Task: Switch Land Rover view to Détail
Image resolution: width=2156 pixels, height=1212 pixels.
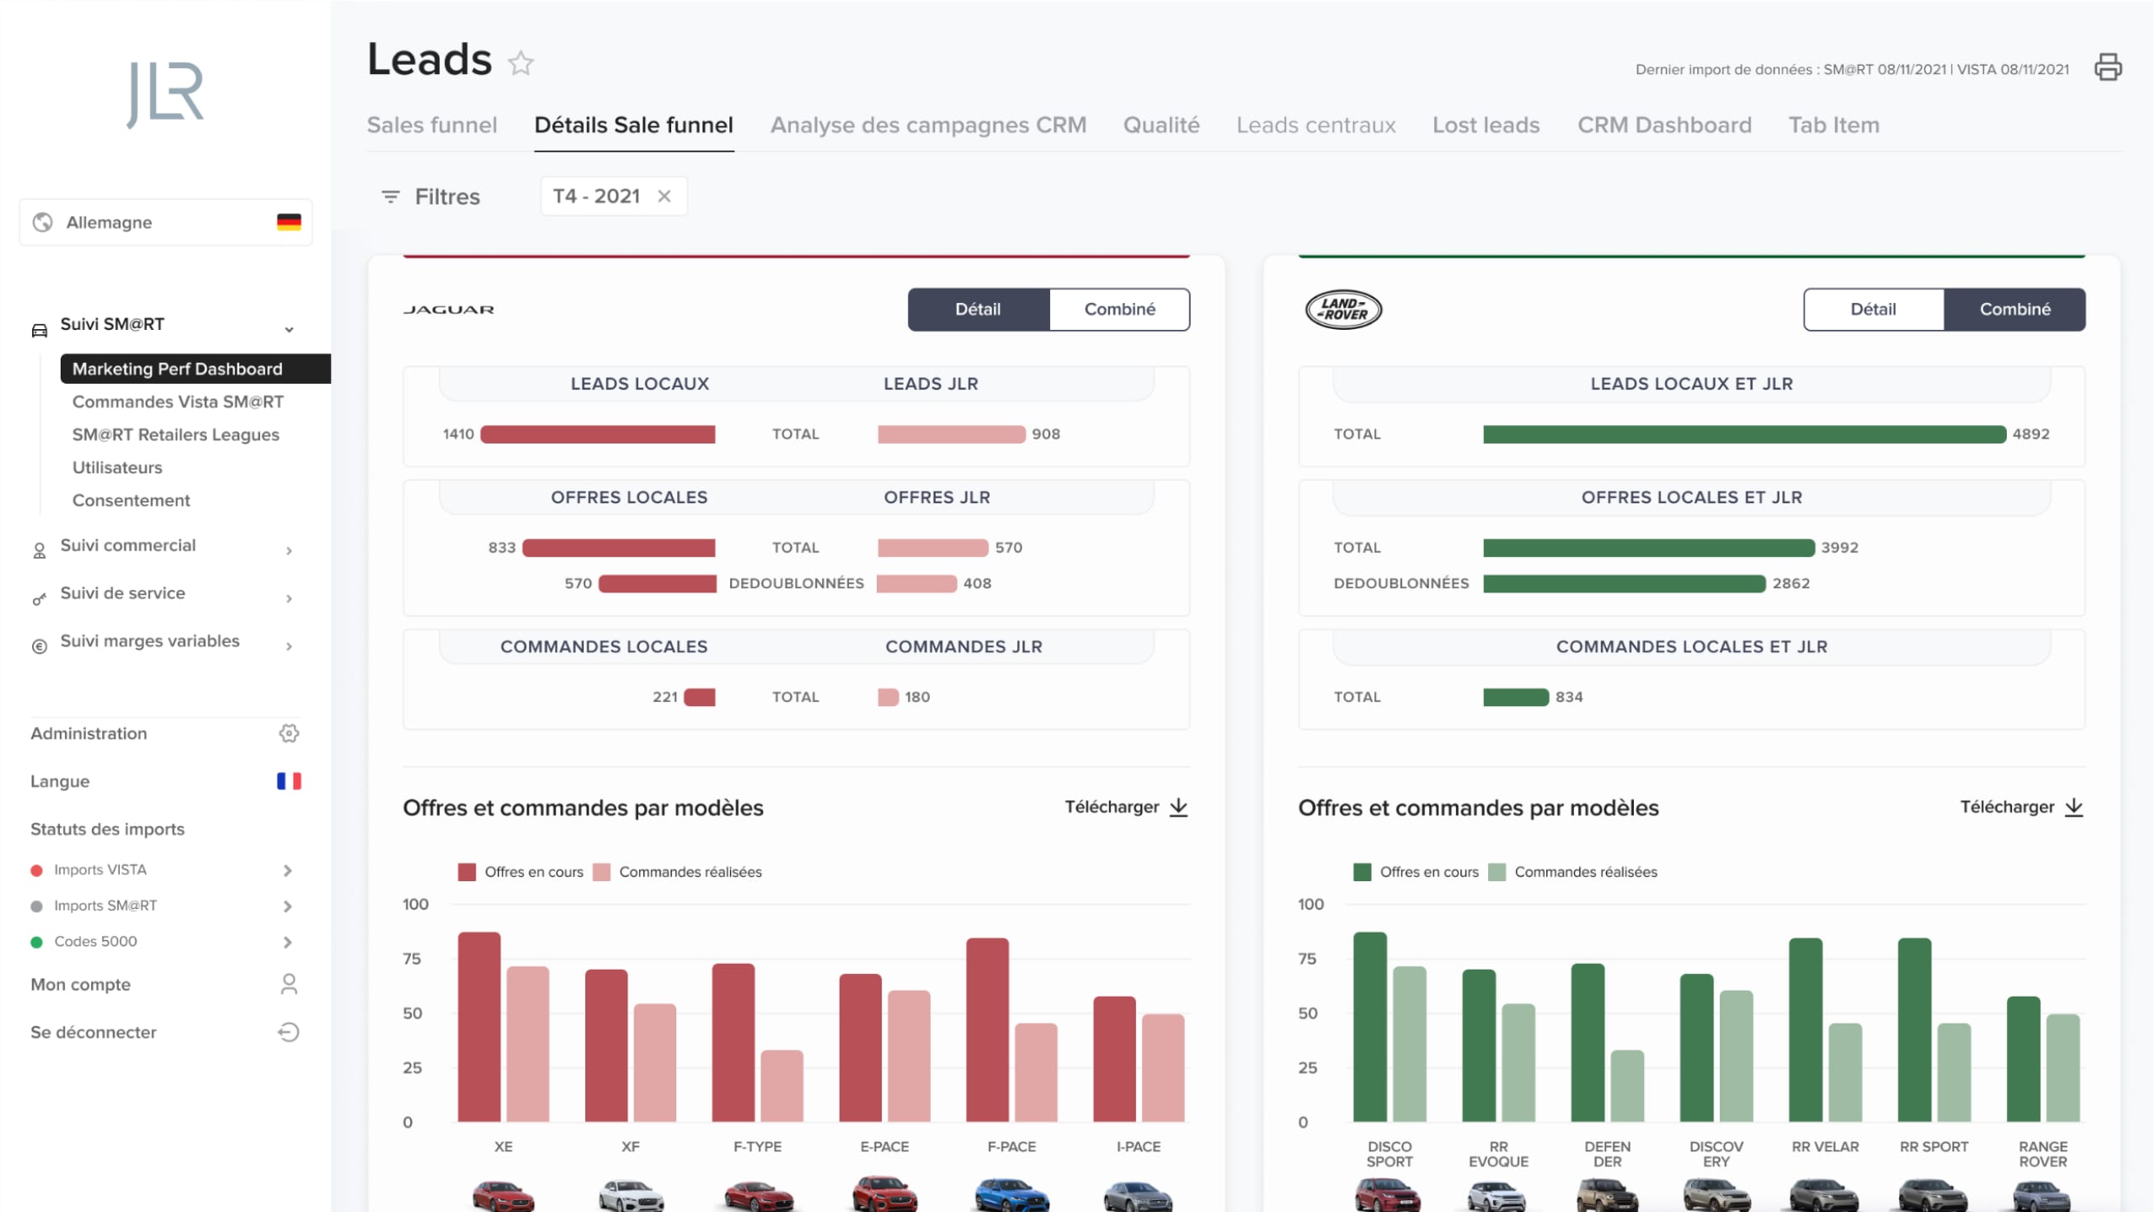Action: pos(1874,310)
